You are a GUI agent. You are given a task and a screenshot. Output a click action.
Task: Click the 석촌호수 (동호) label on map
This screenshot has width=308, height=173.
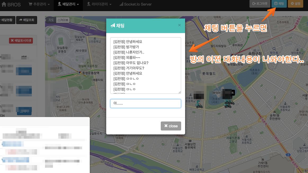[x=255, y=72]
